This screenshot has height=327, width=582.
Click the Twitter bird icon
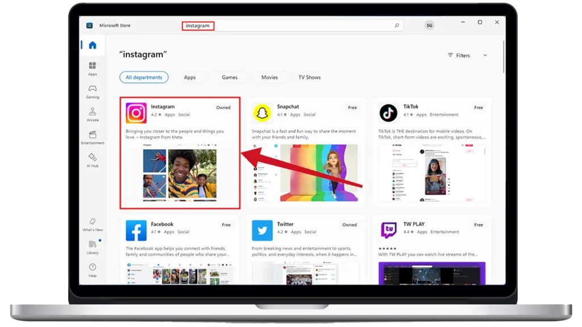coord(262,230)
